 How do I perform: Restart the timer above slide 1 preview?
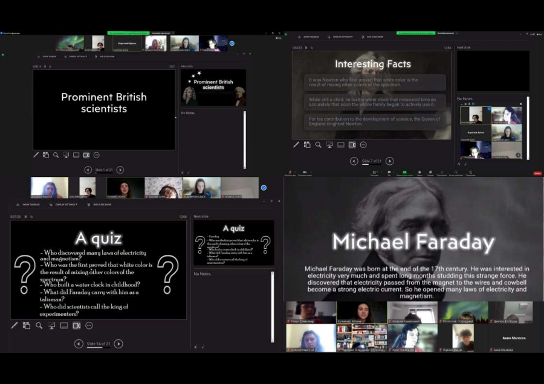[x=50, y=66]
